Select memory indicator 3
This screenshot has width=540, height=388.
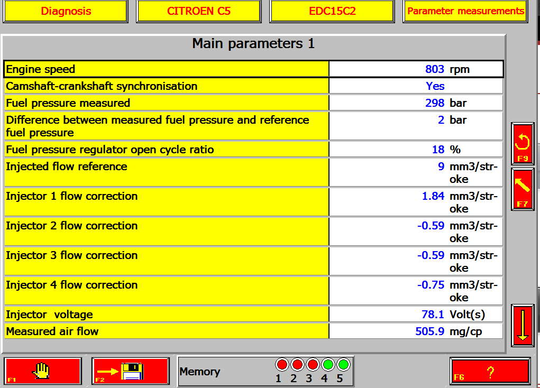[313, 365]
